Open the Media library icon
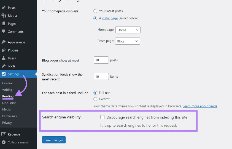The width and height of the screenshot is (232, 149). tap(4, 16)
